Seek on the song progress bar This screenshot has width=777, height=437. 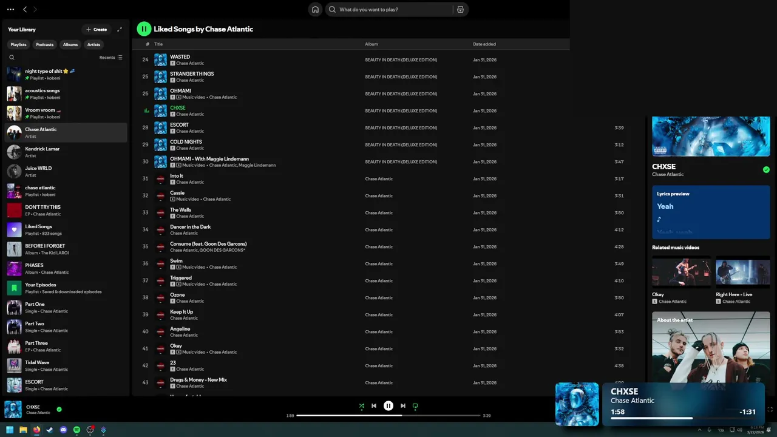pos(388,416)
